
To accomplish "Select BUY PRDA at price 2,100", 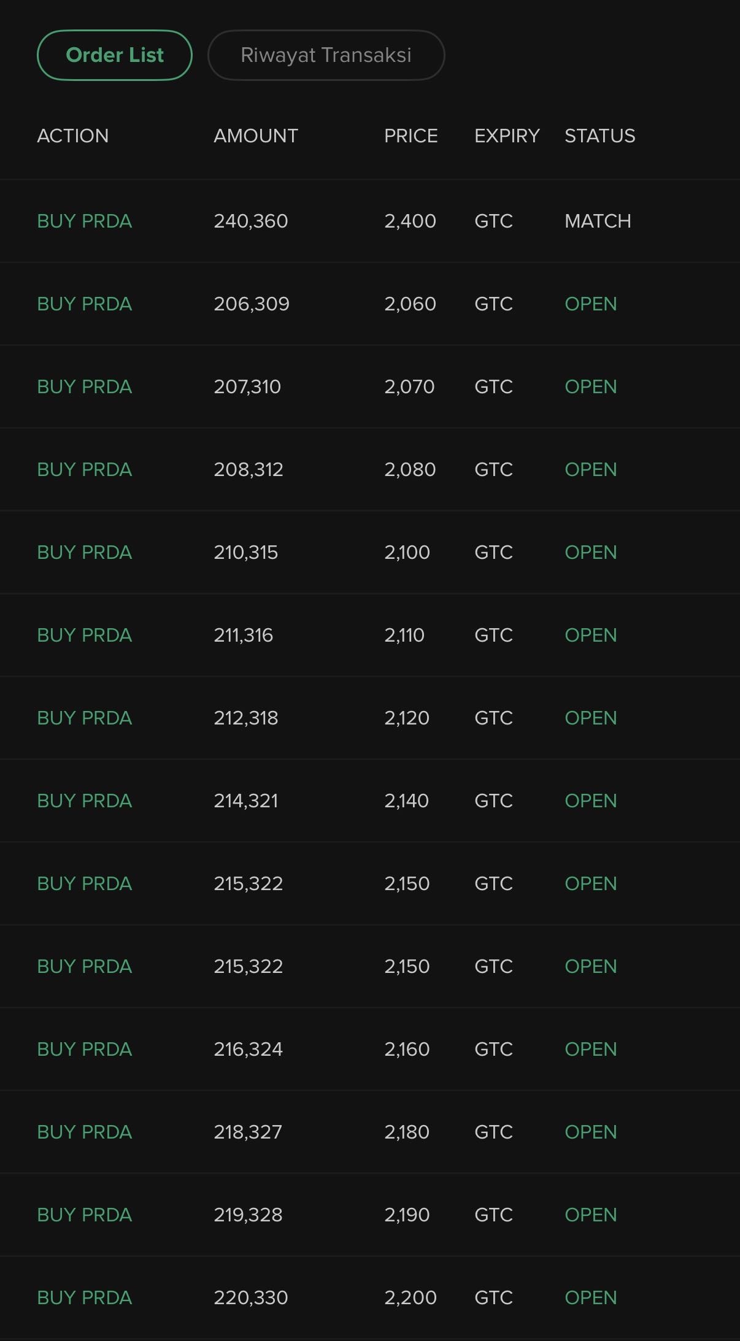I will [85, 552].
